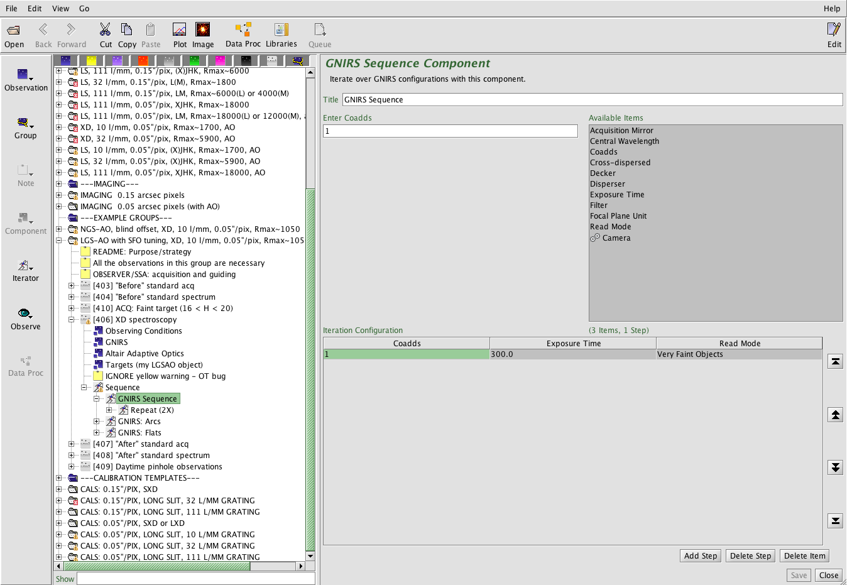Expand [410] ACQ: Faint target
The image size is (847, 585).
coord(72,309)
